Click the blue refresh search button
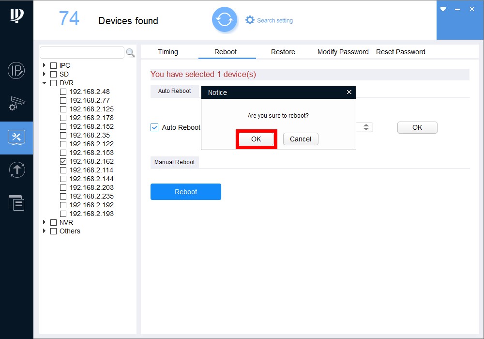484x339 pixels. (225, 20)
